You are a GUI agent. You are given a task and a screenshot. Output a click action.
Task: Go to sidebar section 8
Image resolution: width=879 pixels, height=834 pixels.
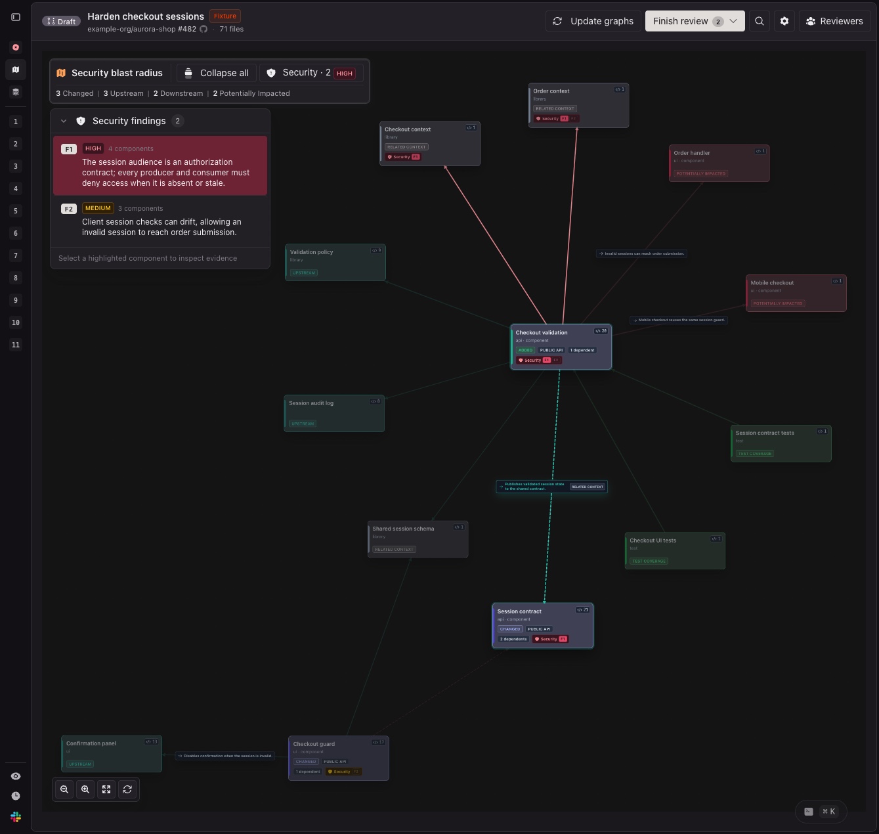click(x=16, y=278)
